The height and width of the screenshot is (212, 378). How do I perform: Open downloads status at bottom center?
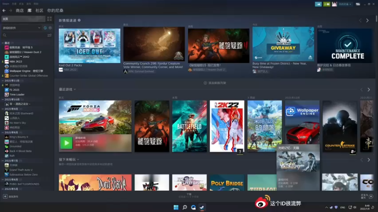[189, 196]
